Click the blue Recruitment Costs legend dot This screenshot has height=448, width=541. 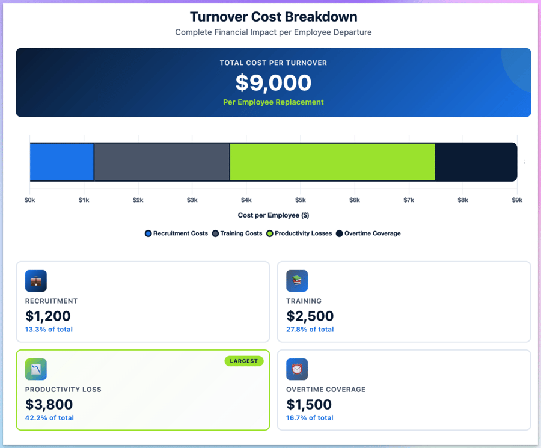148,233
